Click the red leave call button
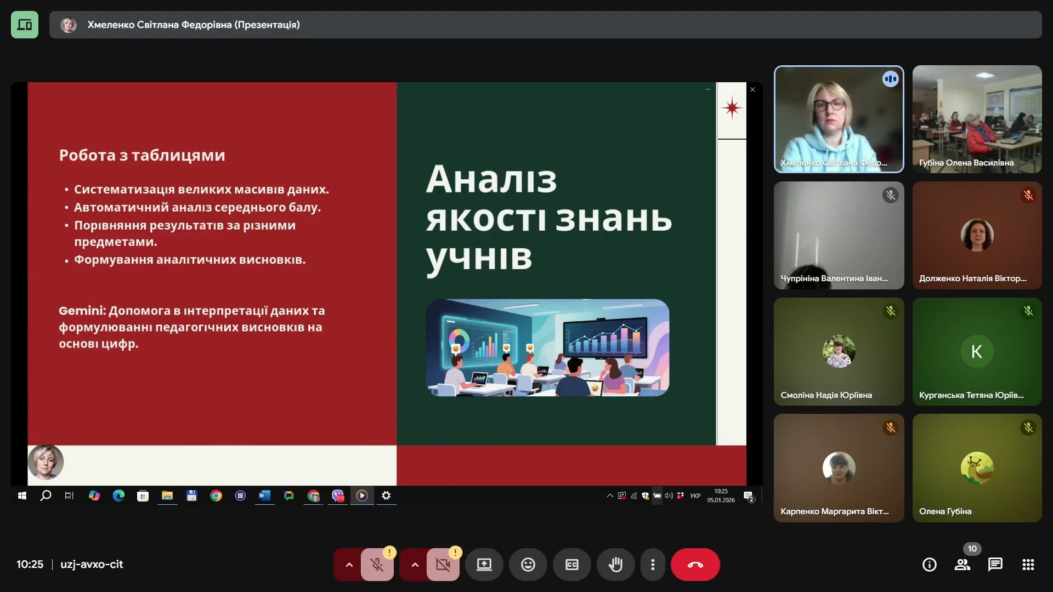 pos(695,565)
